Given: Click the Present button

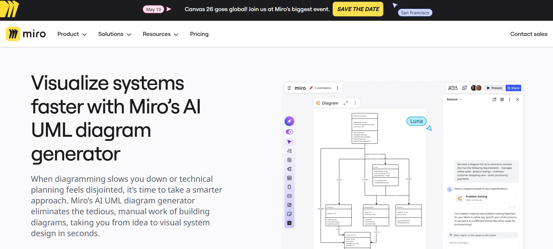Looking at the screenshot, I should click(x=494, y=88).
